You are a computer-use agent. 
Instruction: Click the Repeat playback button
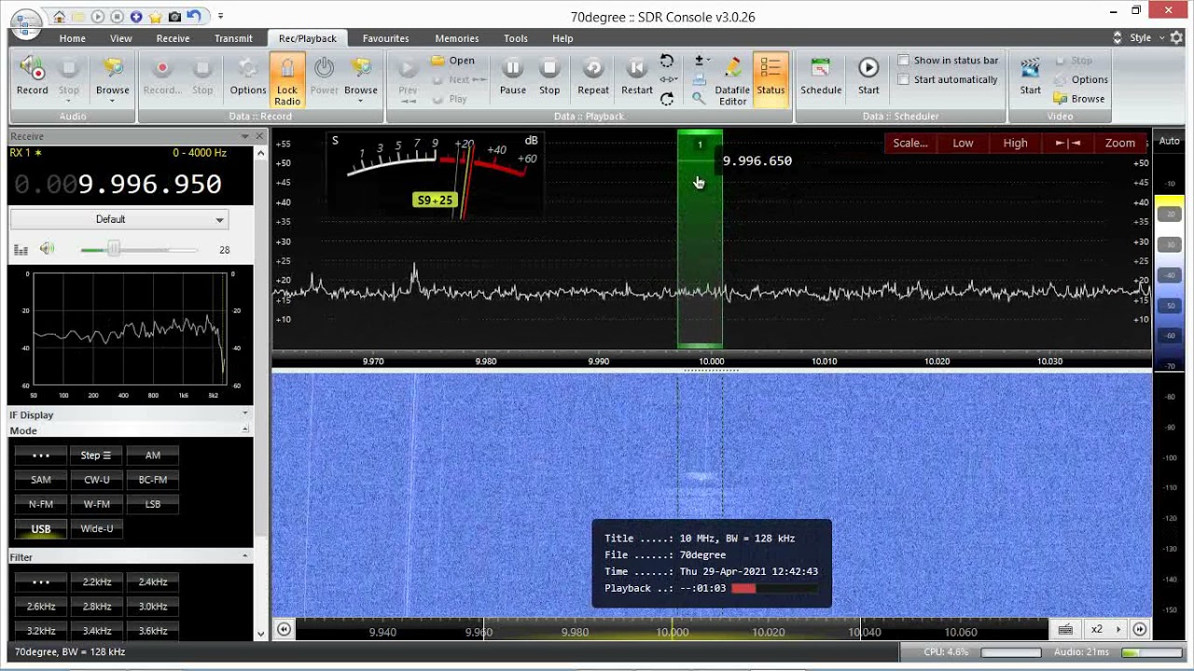coord(593,76)
